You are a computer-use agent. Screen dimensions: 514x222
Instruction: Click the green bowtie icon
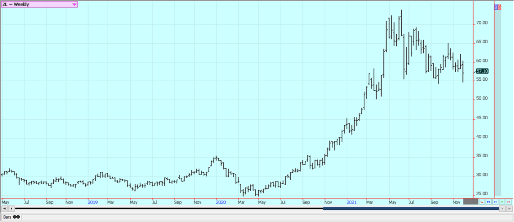(x=502, y=202)
